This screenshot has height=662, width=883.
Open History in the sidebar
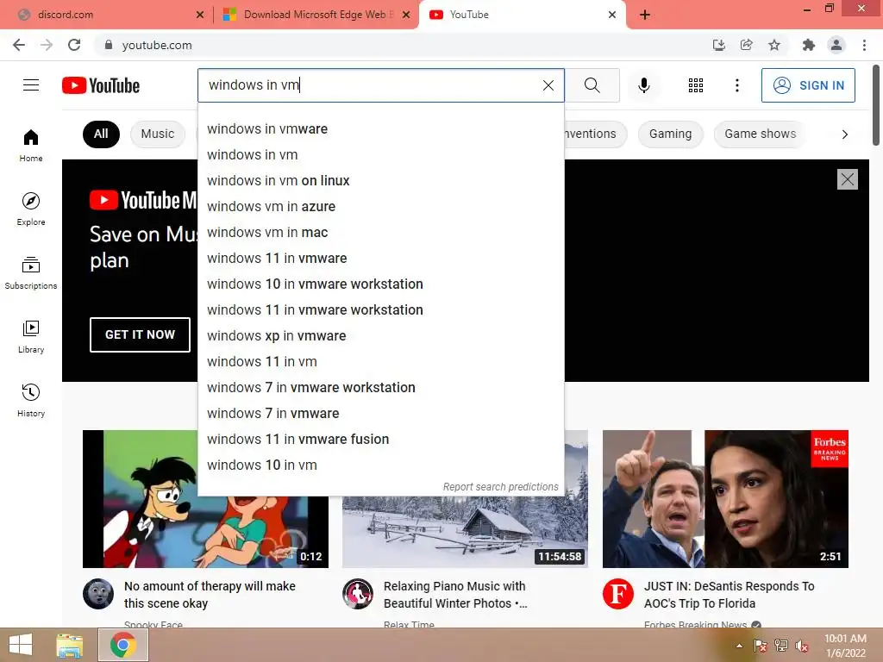31,400
